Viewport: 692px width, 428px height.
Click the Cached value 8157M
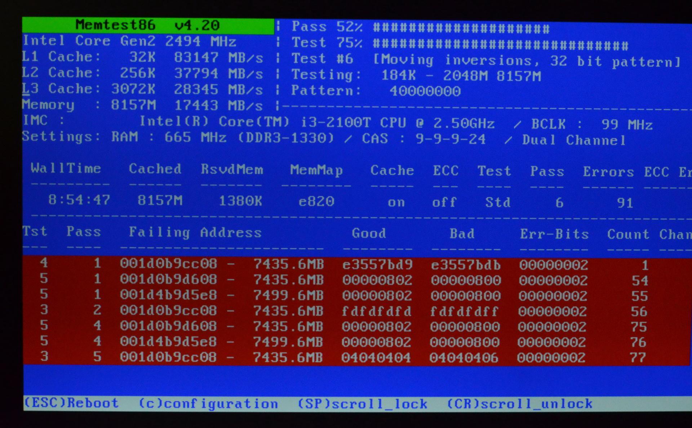pos(160,200)
